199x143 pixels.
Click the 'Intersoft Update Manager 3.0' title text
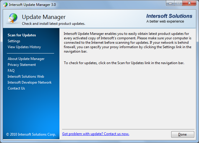pyautogui.click(x=33, y=5)
